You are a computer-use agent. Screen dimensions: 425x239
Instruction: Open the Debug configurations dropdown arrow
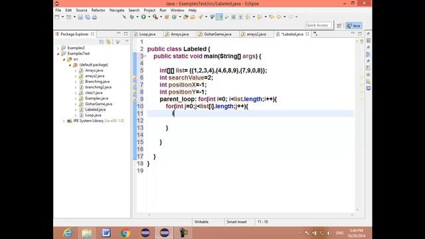point(137,17)
